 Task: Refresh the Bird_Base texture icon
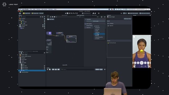pos(45,66)
